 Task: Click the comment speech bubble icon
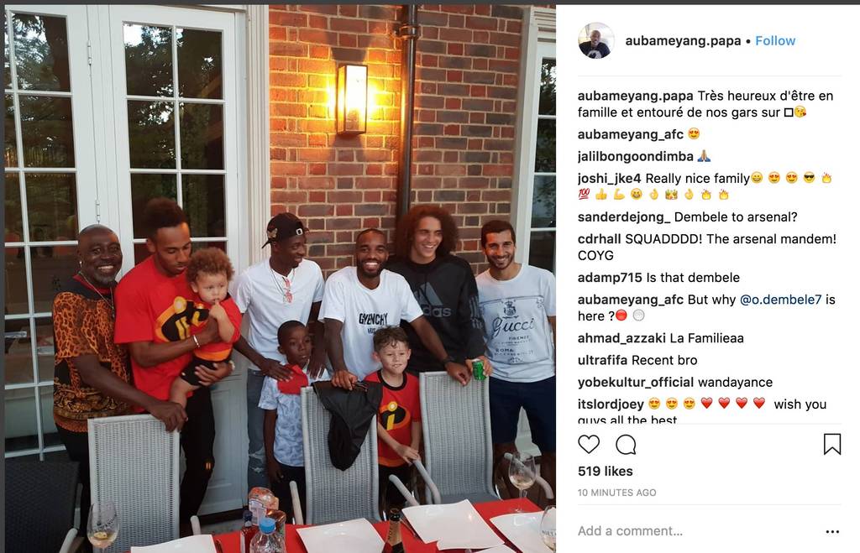point(626,445)
